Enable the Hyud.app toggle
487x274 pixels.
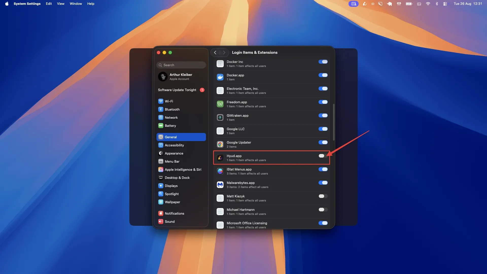[x=323, y=156]
